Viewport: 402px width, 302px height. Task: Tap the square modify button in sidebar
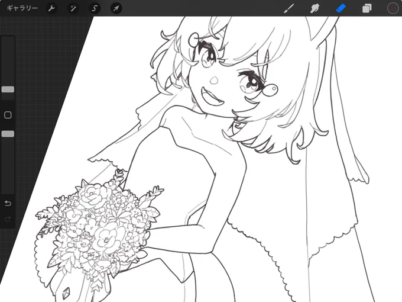[x=8, y=115]
